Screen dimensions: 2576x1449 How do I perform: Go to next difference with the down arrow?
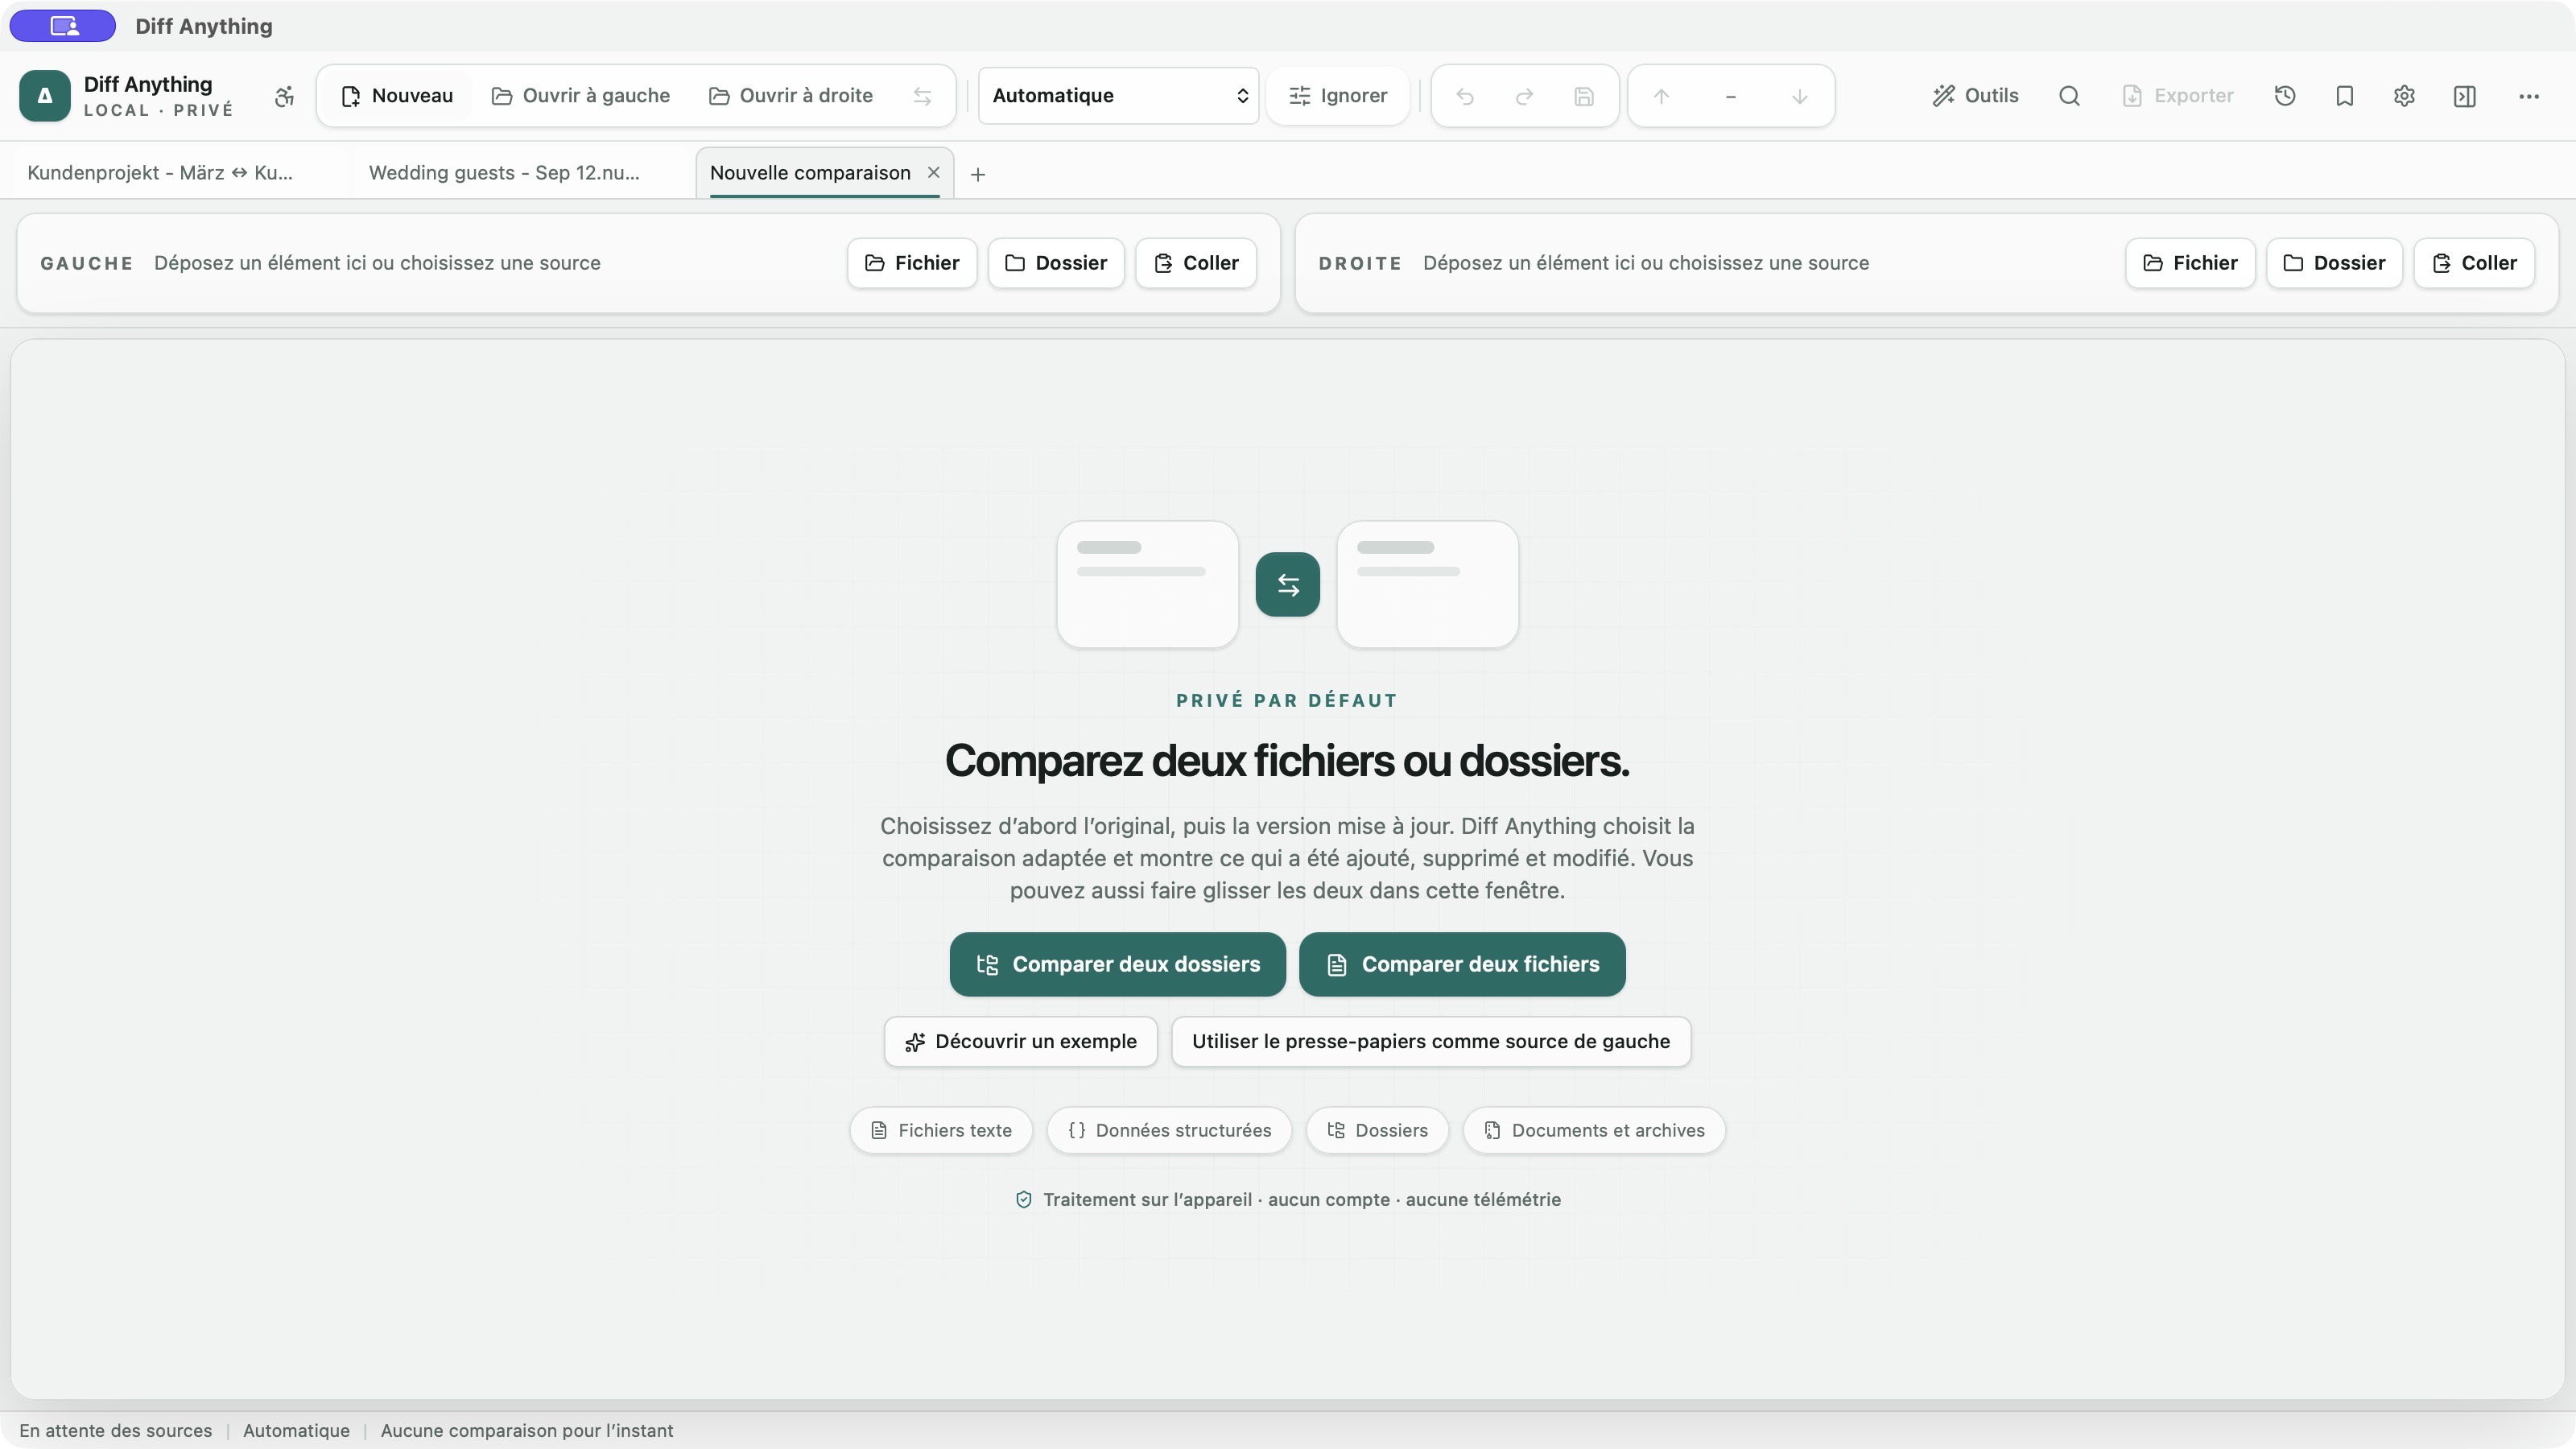tap(1799, 96)
